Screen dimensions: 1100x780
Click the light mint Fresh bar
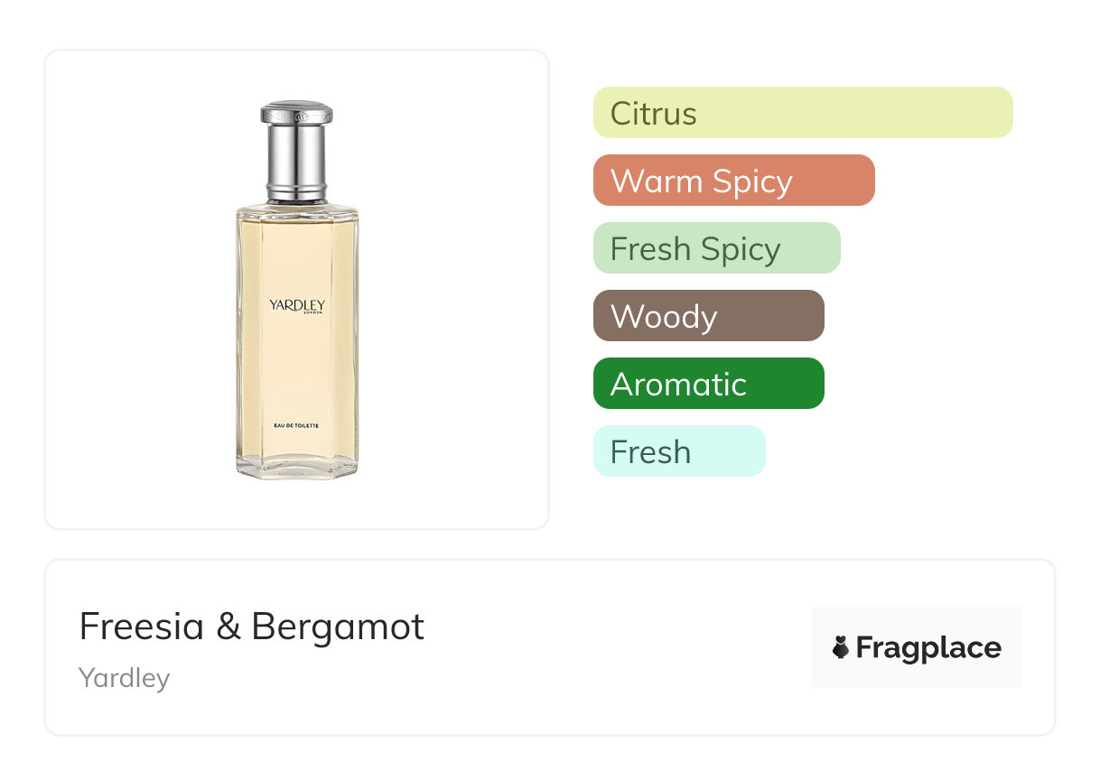678,451
